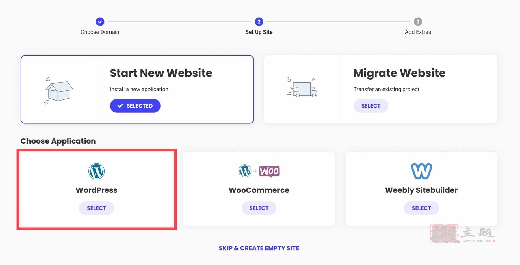Image resolution: width=520 pixels, height=265 pixels.
Task: Select the WordPress application
Action: point(96,208)
